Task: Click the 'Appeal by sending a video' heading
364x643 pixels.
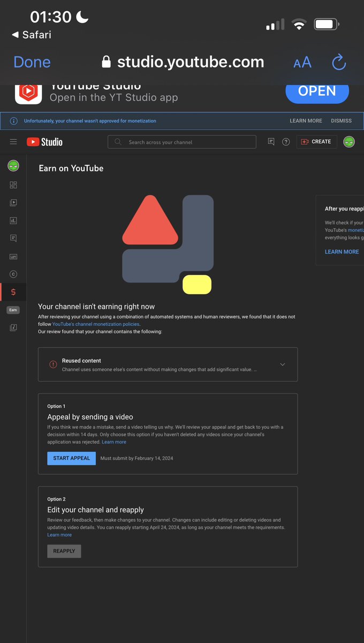Action: click(x=90, y=417)
